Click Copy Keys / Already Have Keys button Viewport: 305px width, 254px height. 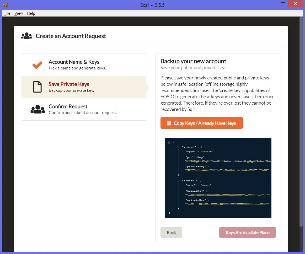pyautogui.click(x=201, y=123)
